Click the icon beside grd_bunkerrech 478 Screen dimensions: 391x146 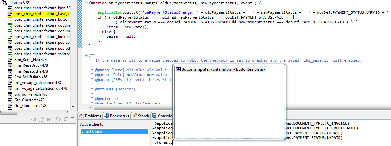[10, 94]
